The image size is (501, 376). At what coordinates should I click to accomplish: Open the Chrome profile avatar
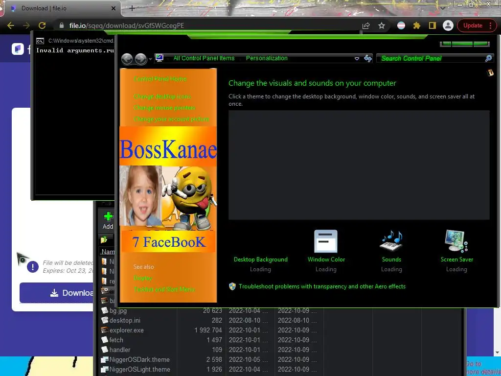448,25
